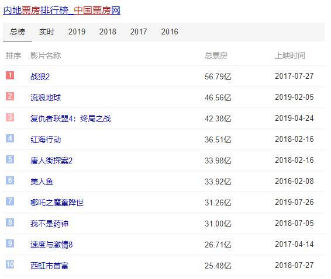Select the 56.79亿 box office value
Image resolution: width=331 pixels, height=279 pixels.
[x=218, y=76]
